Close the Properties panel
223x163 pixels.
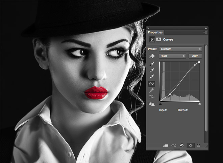(148, 28)
